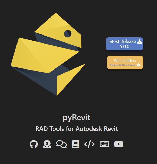
Task: Click download icon on Latest Release button
Action: pos(139,41)
